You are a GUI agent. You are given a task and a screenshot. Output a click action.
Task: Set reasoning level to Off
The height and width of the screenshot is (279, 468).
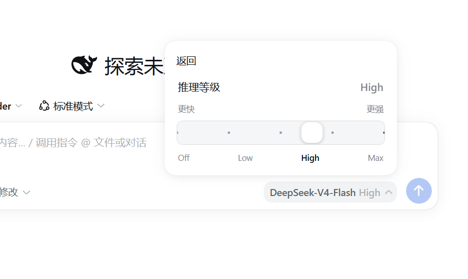[x=184, y=158]
